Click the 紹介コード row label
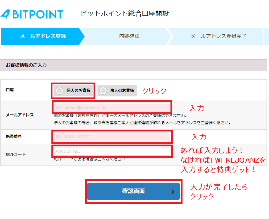 tap(16, 155)
